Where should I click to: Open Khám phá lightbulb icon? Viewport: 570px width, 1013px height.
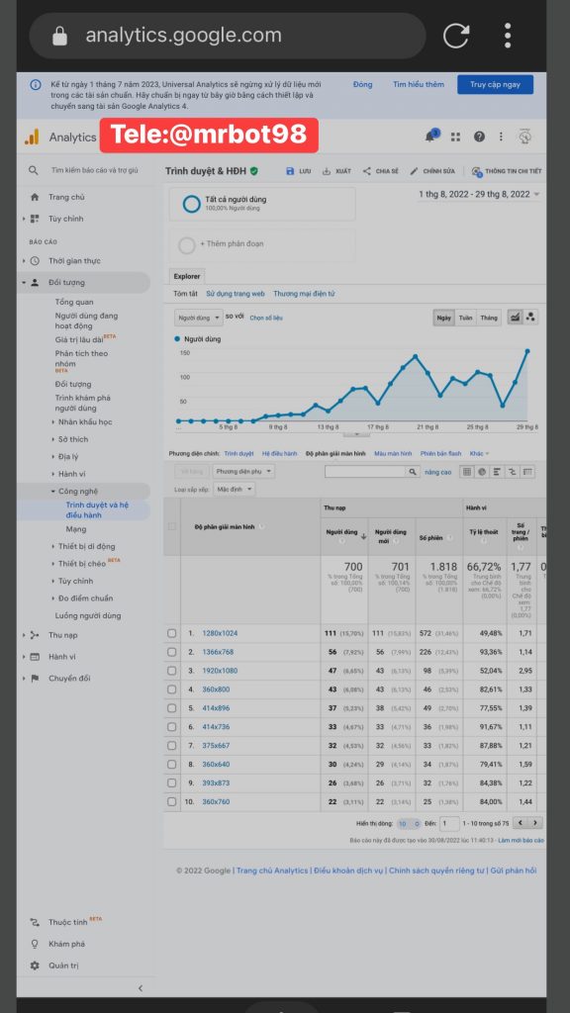click(35, 943)
